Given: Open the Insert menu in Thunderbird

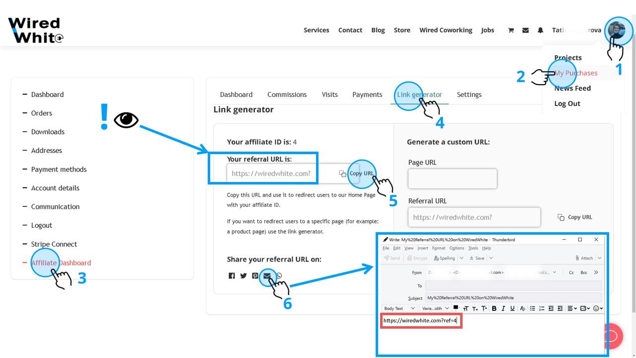Looking at the screenshot, I should pos(423,248).
